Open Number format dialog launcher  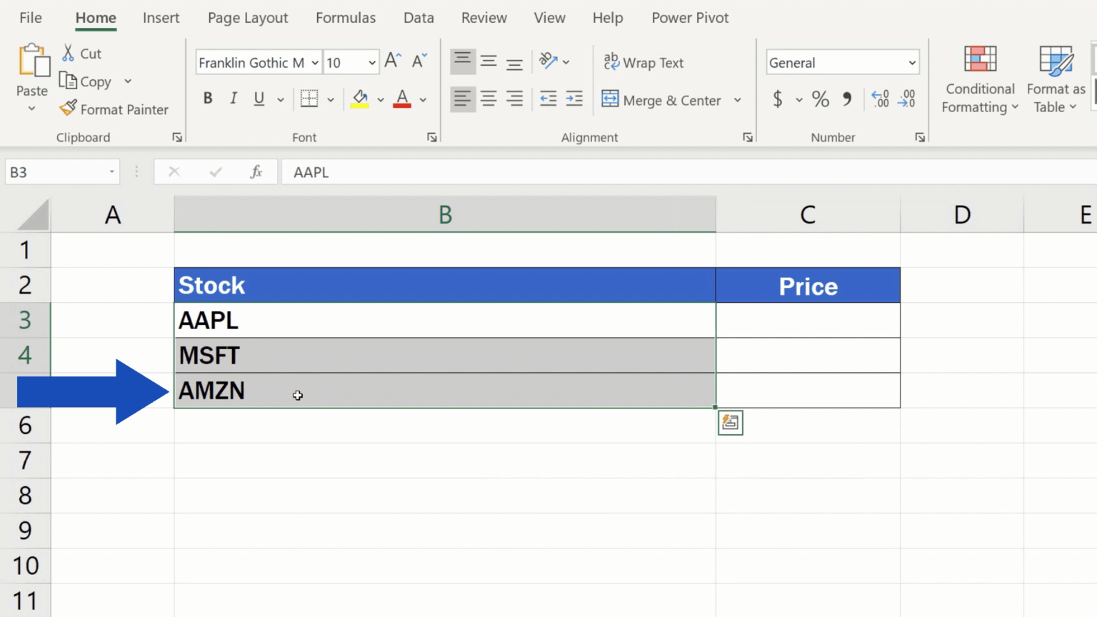coord(920,137)
